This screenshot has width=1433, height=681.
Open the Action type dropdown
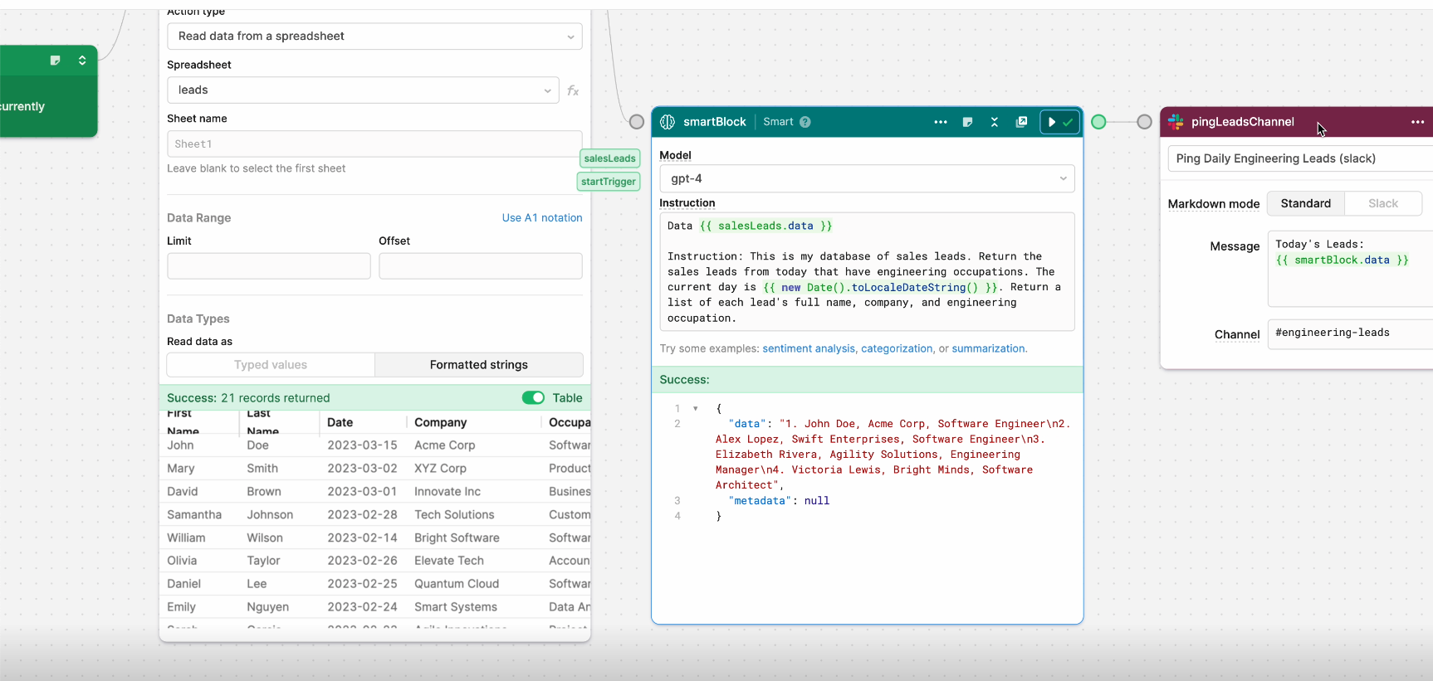[x=374, y=36]
